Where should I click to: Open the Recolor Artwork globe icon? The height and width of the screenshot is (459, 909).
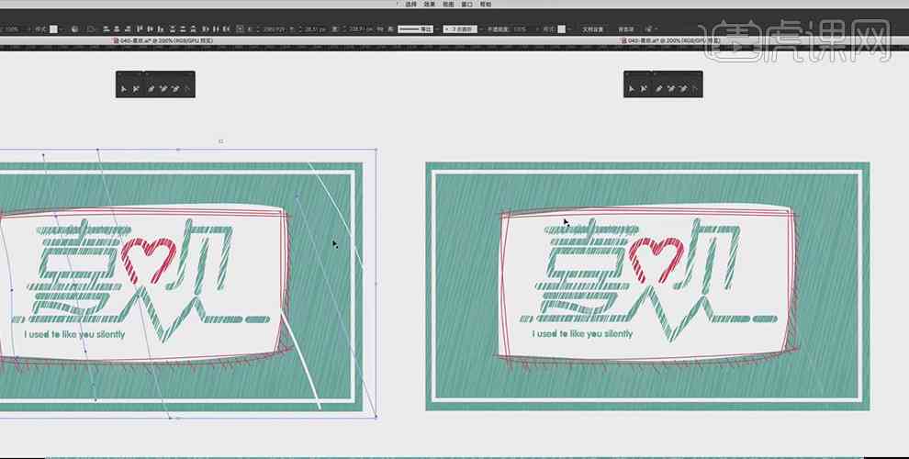tap(75, 29)
